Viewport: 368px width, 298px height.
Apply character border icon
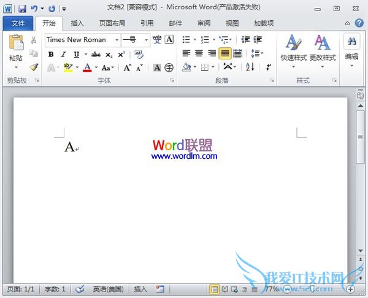(x=169, y=40)
